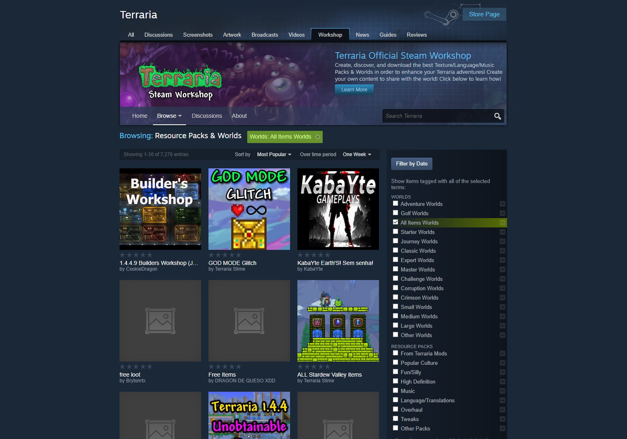Click minus icon next to Starter Worlds
627x439 pixels.
coord(503,232)
